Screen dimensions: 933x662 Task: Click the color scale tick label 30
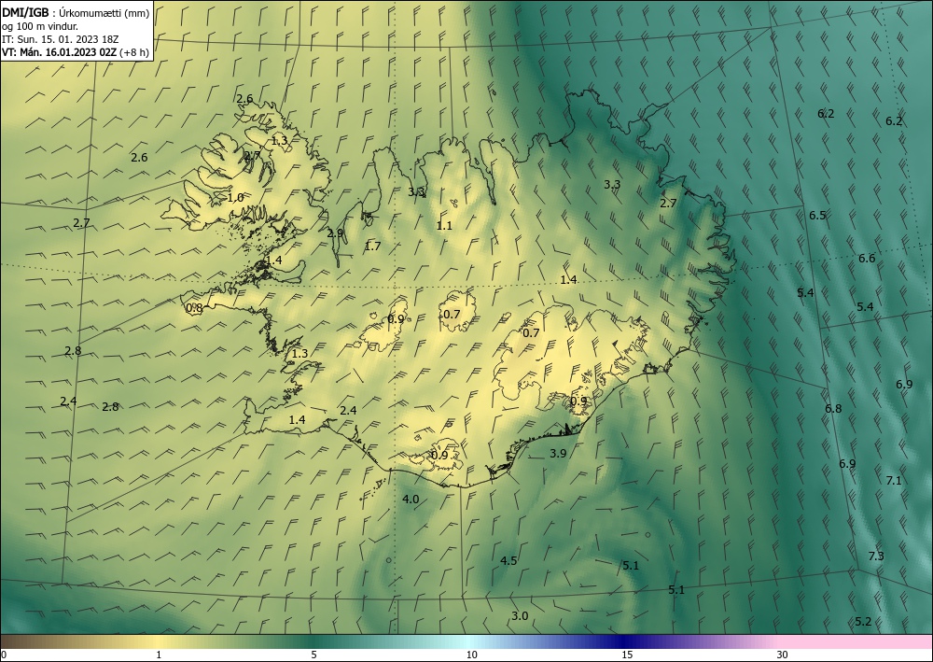click(x=783, y=655)
